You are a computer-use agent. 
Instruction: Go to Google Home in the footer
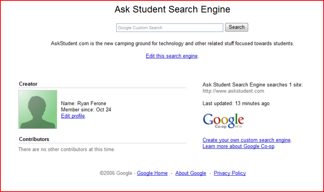click(152, 173)
